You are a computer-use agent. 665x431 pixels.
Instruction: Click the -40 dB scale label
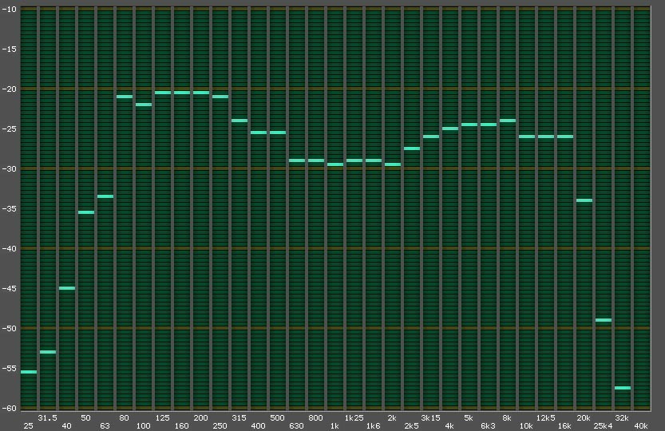[9, 248]
